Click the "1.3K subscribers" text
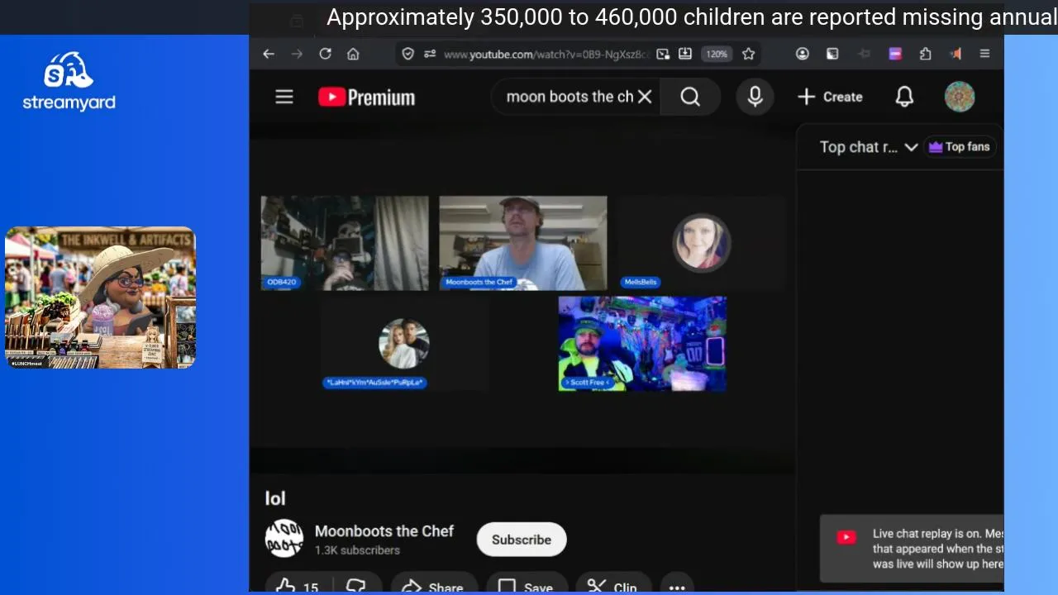1058x595 pixels. [x=357, y=550]
